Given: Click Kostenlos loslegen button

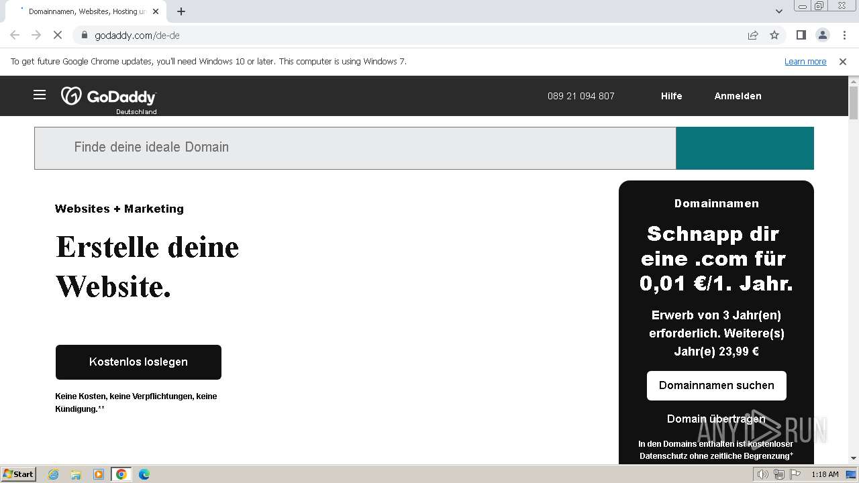Looking at the screenshot, I should 138,362.
